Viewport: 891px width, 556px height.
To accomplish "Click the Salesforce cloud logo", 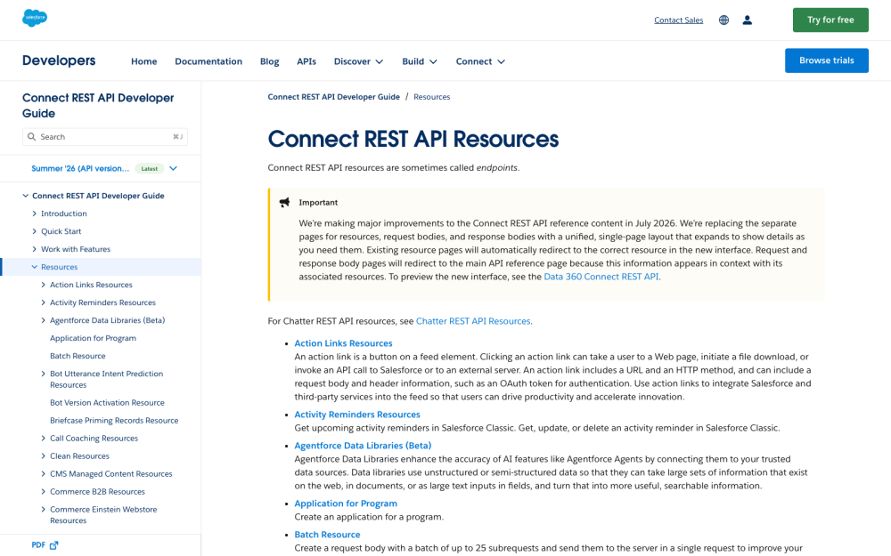I will point(35,18).
